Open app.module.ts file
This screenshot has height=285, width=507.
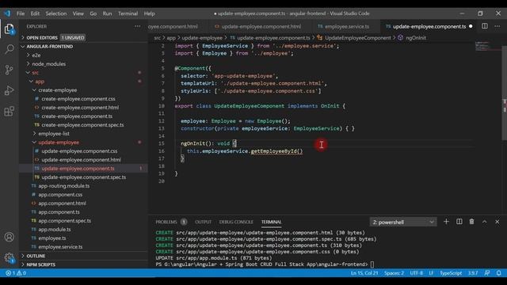coord(55,230)
